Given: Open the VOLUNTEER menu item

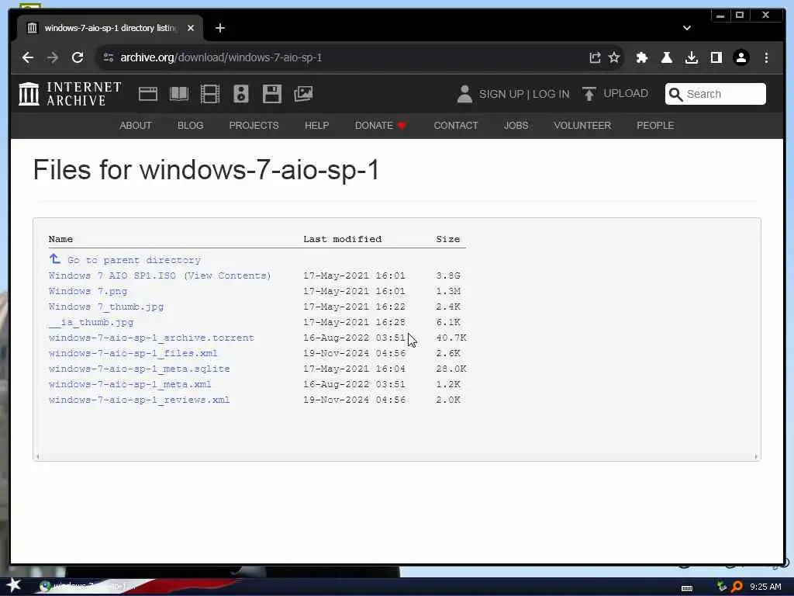Looking at the screenshot, I should (x=582, y=125).
